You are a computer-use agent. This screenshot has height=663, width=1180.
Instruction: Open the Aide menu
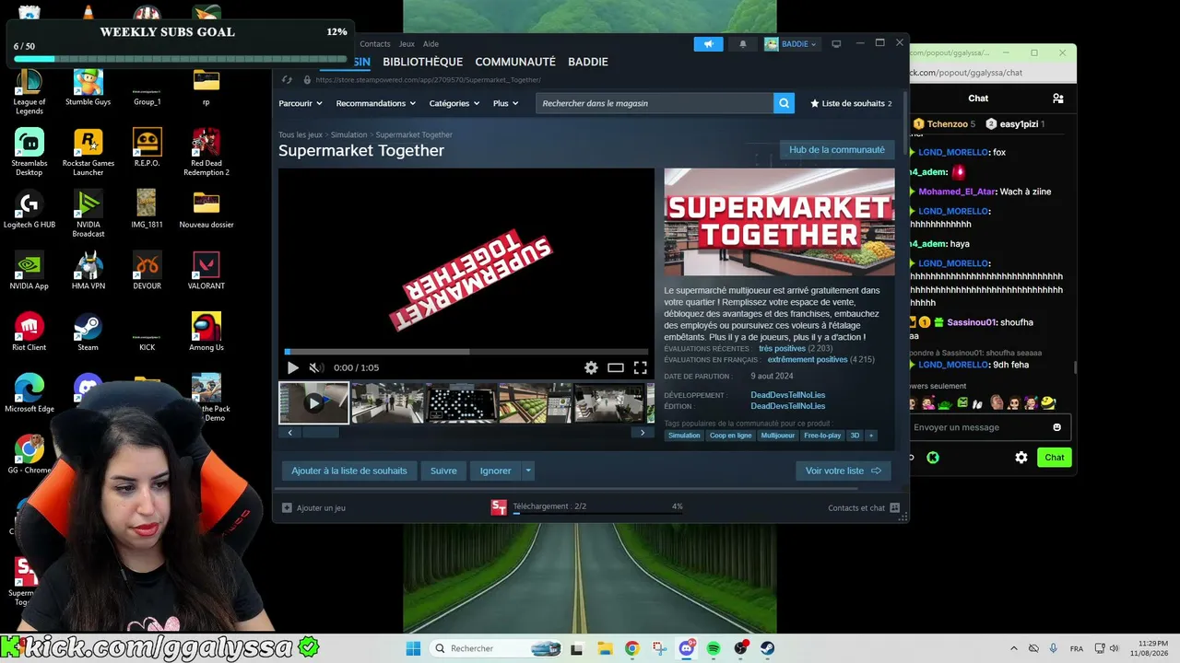click(x=431, y=44)
